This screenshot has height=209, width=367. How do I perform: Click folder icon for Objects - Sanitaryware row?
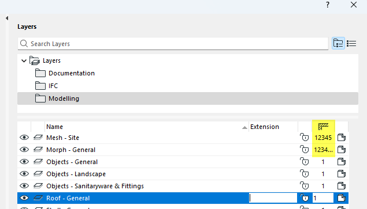(x=342, y=186)
